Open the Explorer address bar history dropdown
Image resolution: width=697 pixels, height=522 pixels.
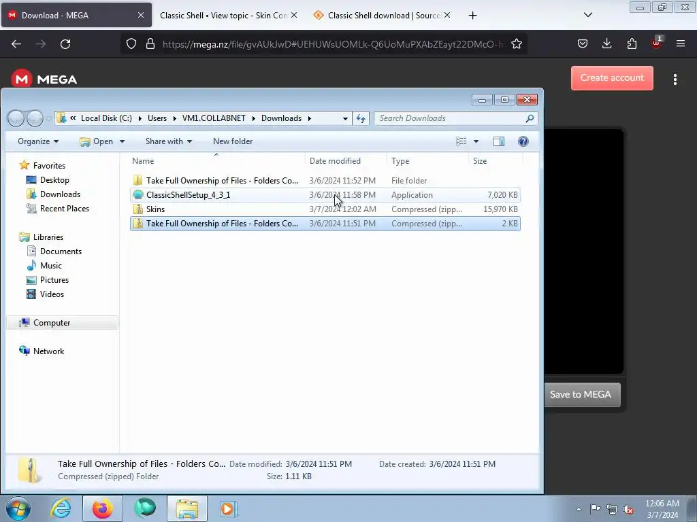[345, 118]
